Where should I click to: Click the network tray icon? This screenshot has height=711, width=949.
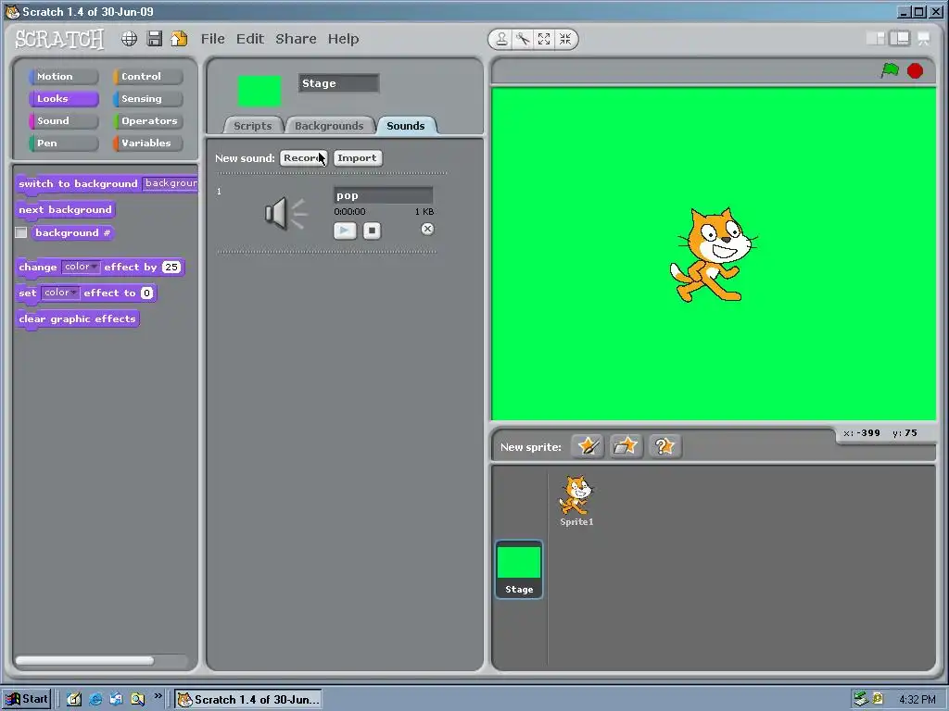pyautogui.click(x=861, y=699)
